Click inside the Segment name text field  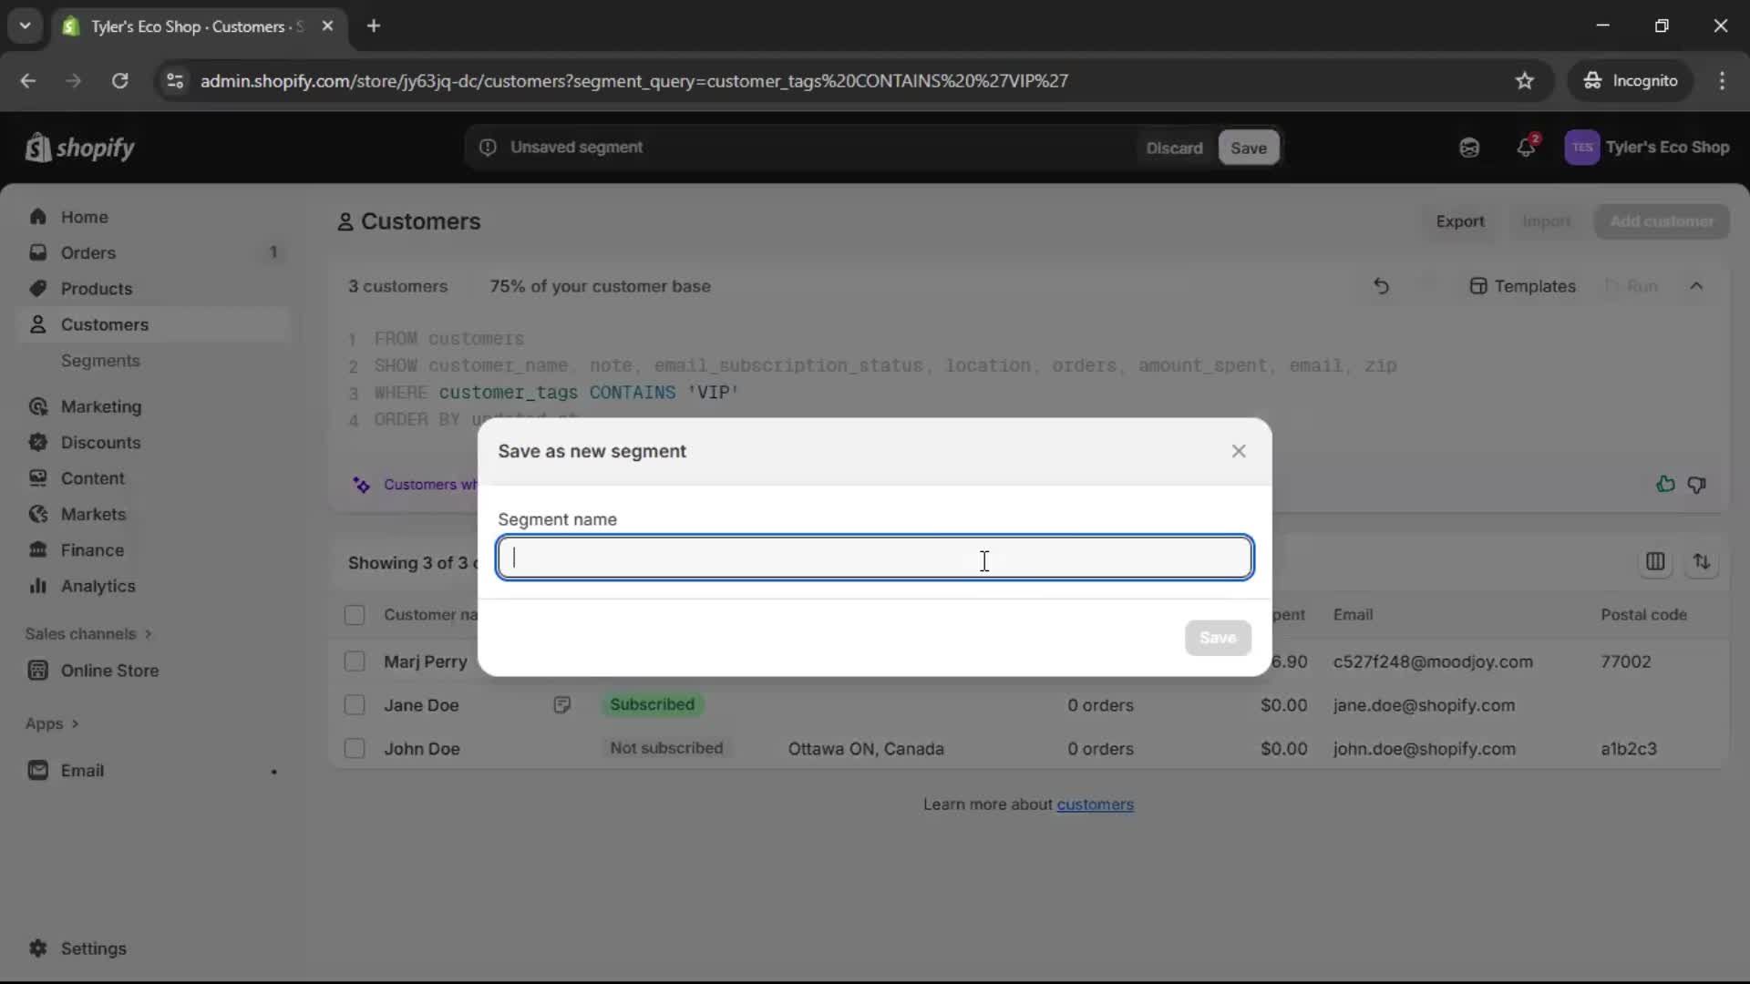pyautogui.click(x=873, y=557)
